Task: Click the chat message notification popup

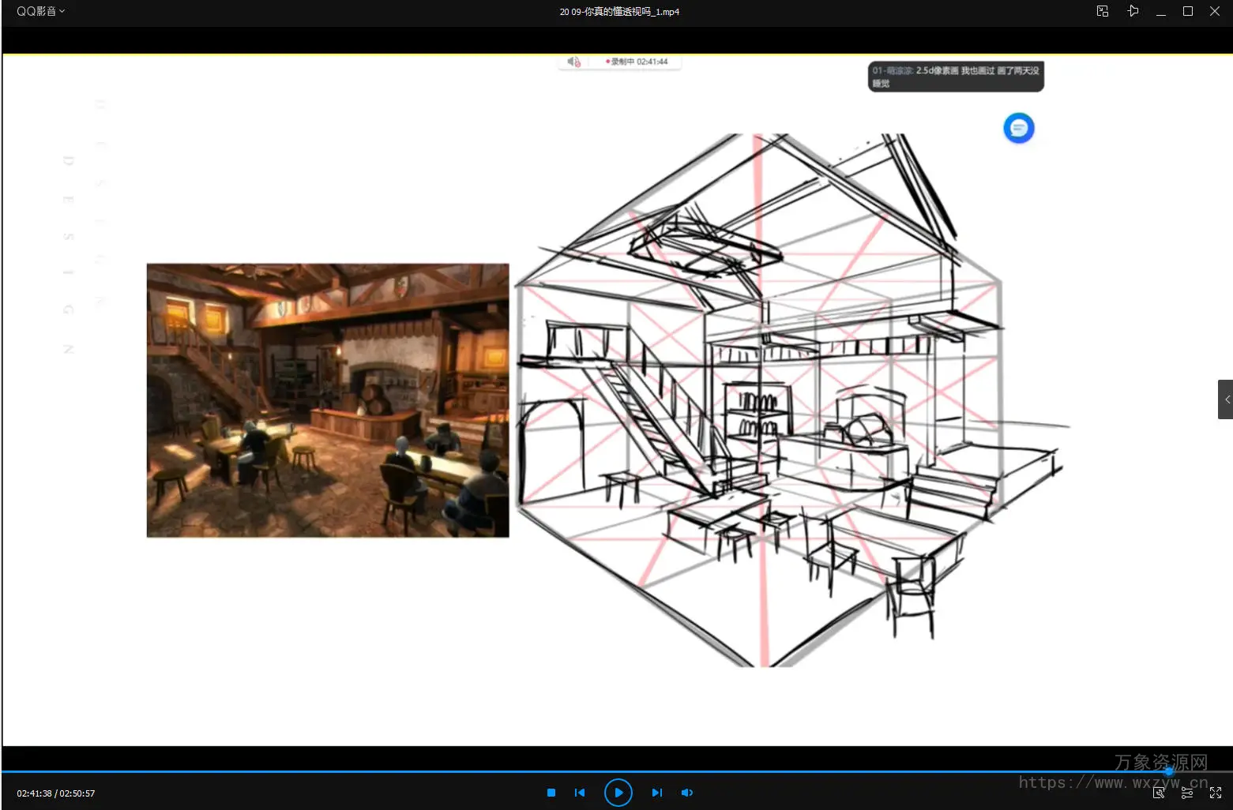Action: 956,77
